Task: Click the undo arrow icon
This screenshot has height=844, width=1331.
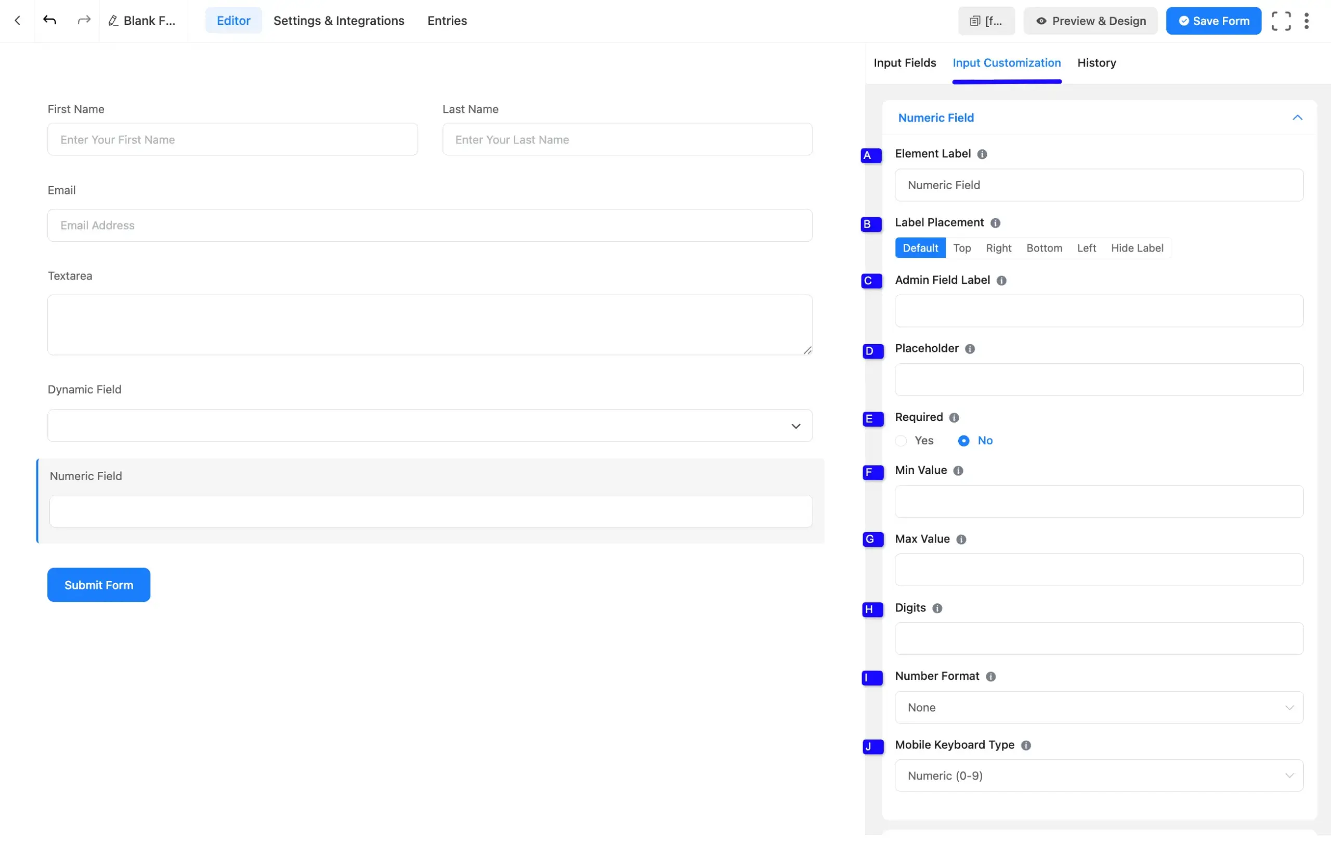Action: coord(50,20)
